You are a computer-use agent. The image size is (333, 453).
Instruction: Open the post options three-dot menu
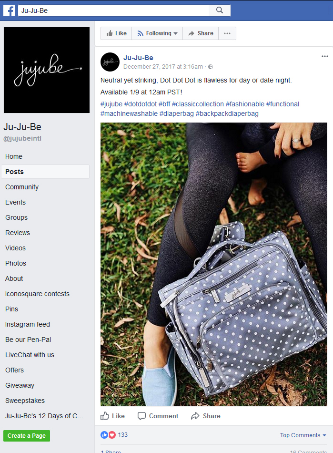pos(324,56)
